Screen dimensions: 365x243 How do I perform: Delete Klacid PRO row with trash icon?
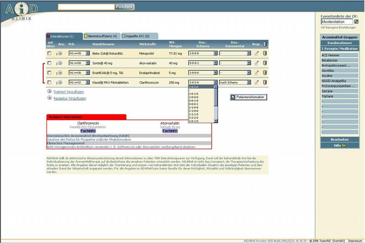pyautogui.click(x=265, y=82)
